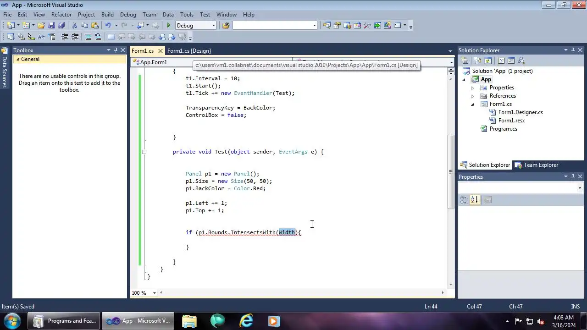Open the Windows Start menu orb
This screenshot has height=330, width=587.
[x=12, y=321]
